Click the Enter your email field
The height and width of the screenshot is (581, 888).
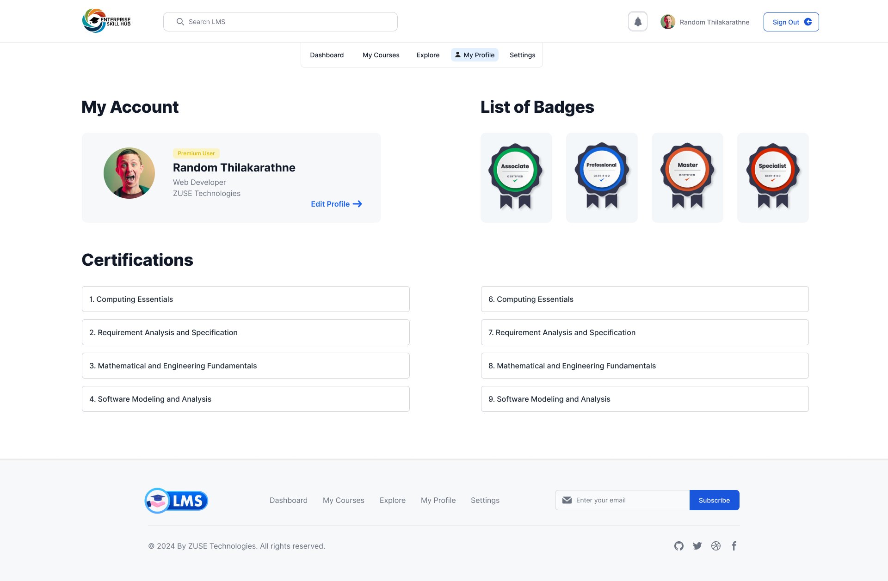point(622,500)
